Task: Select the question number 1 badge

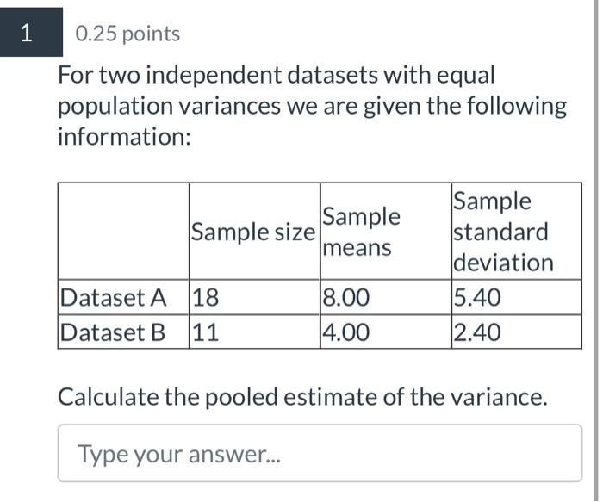Action: (31, 32)
